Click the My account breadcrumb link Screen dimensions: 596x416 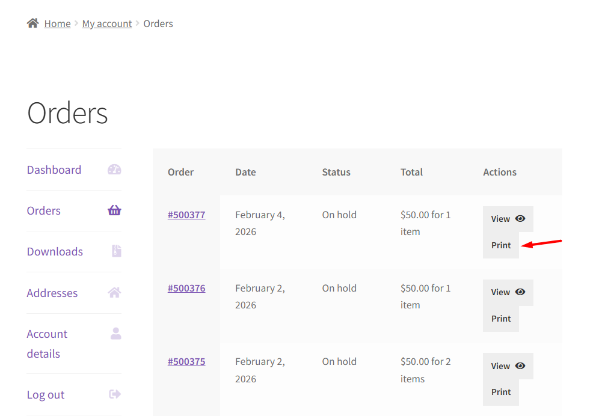tap(106, 23)
